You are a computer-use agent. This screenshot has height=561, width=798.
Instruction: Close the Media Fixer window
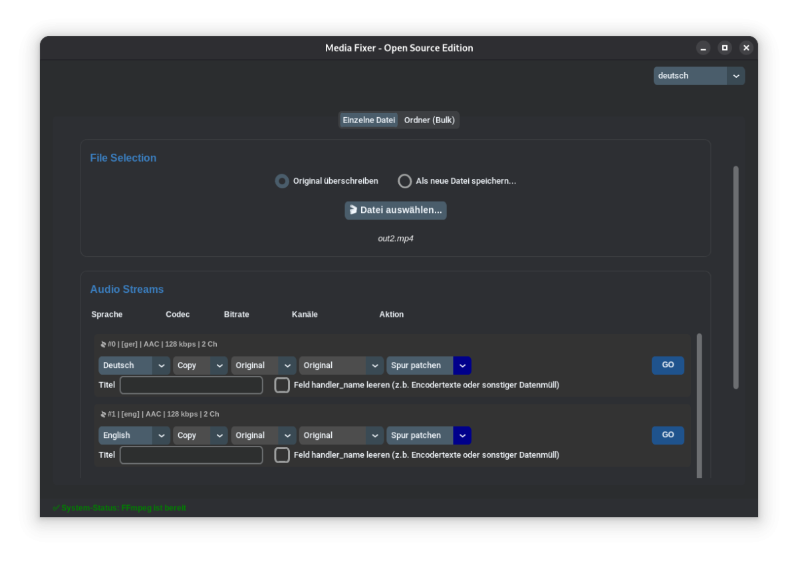point(746,48)
